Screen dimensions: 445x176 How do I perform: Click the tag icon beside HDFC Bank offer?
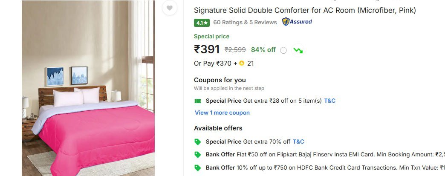pyautogui.click(x=198, y=167)
